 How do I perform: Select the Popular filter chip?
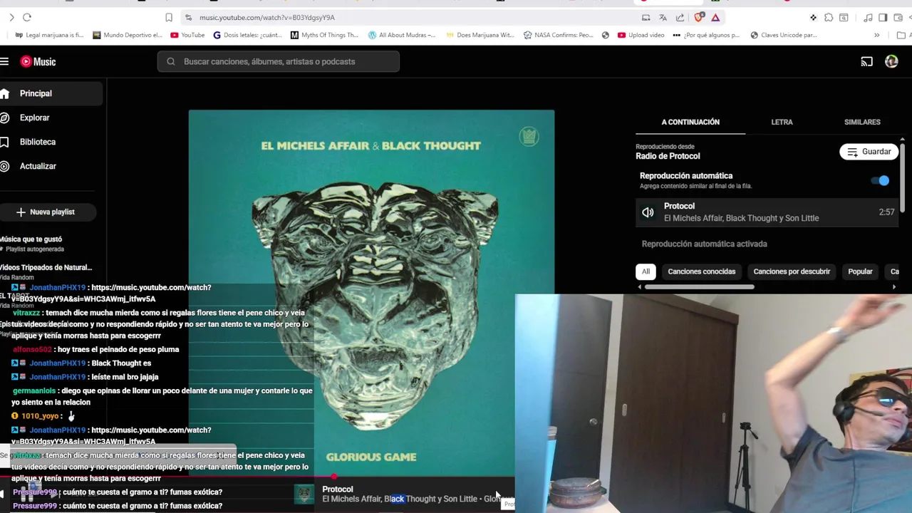coord(860,271)
